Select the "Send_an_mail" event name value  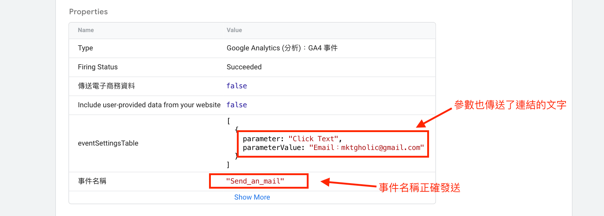coord(255,181)
